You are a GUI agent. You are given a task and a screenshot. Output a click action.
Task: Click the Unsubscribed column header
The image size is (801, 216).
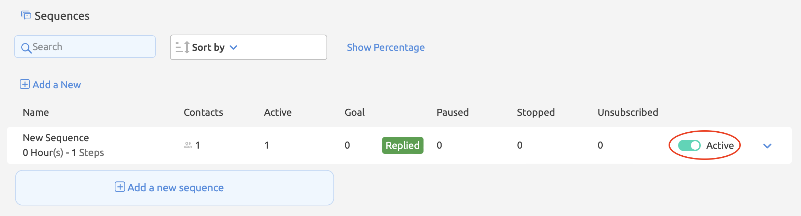coord(628,112)
